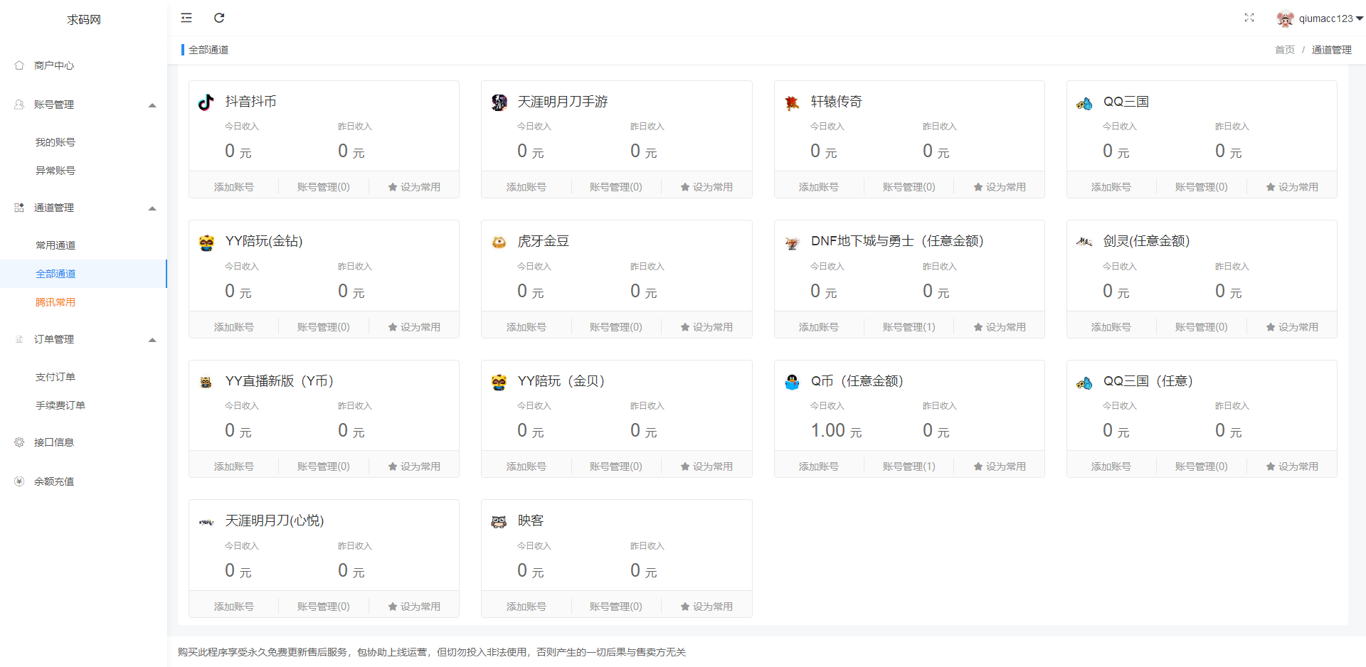Click the Q币（任意金额）penguin icon
The image size is (1366, 667).
coord(792,382)
